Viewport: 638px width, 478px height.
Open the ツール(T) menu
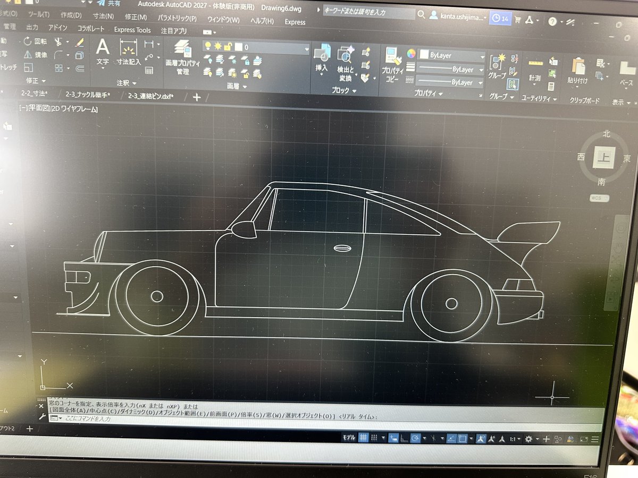pos(38,14)
